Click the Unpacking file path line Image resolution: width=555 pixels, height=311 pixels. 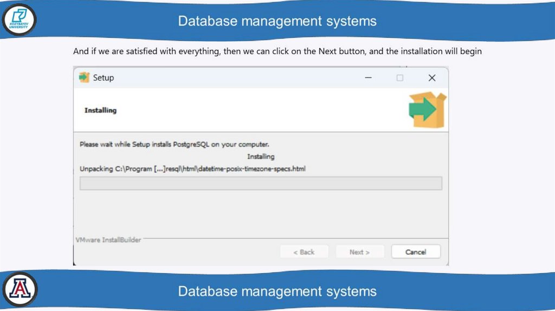click(192, 169)
